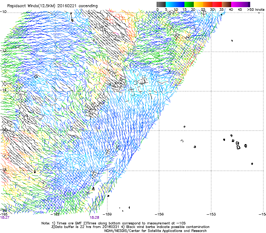The image size is (266, 233).
Task: Click the "-156" longitude axis label
Action: coord(159,214)
